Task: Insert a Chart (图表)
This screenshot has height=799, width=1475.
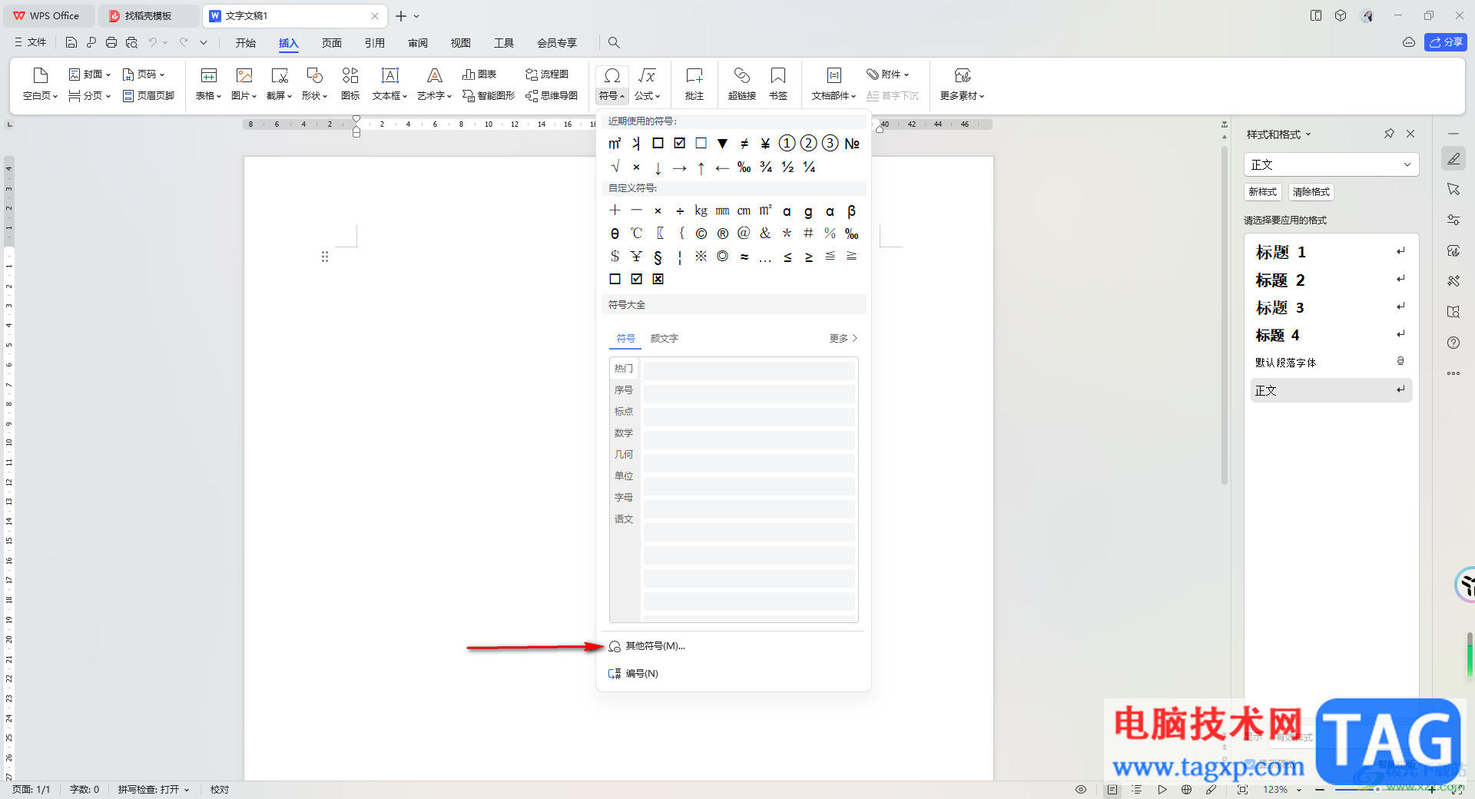Action: point(479,75)
